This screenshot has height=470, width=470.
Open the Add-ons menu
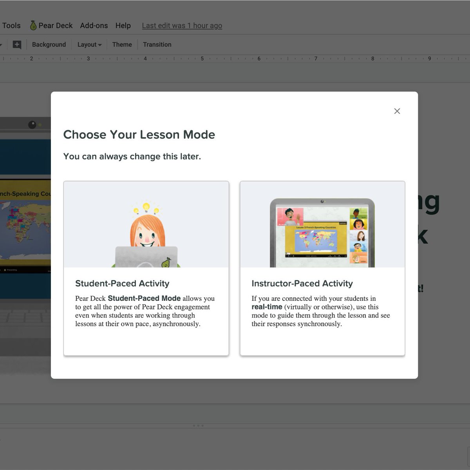(x=94, y=25)
